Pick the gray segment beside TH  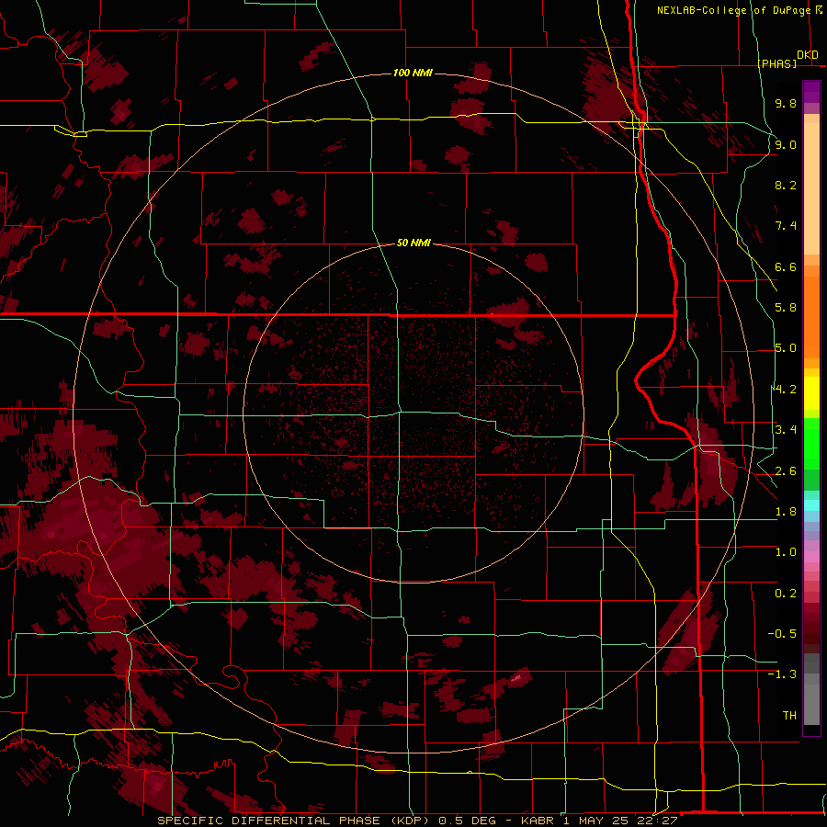(811, 707)
